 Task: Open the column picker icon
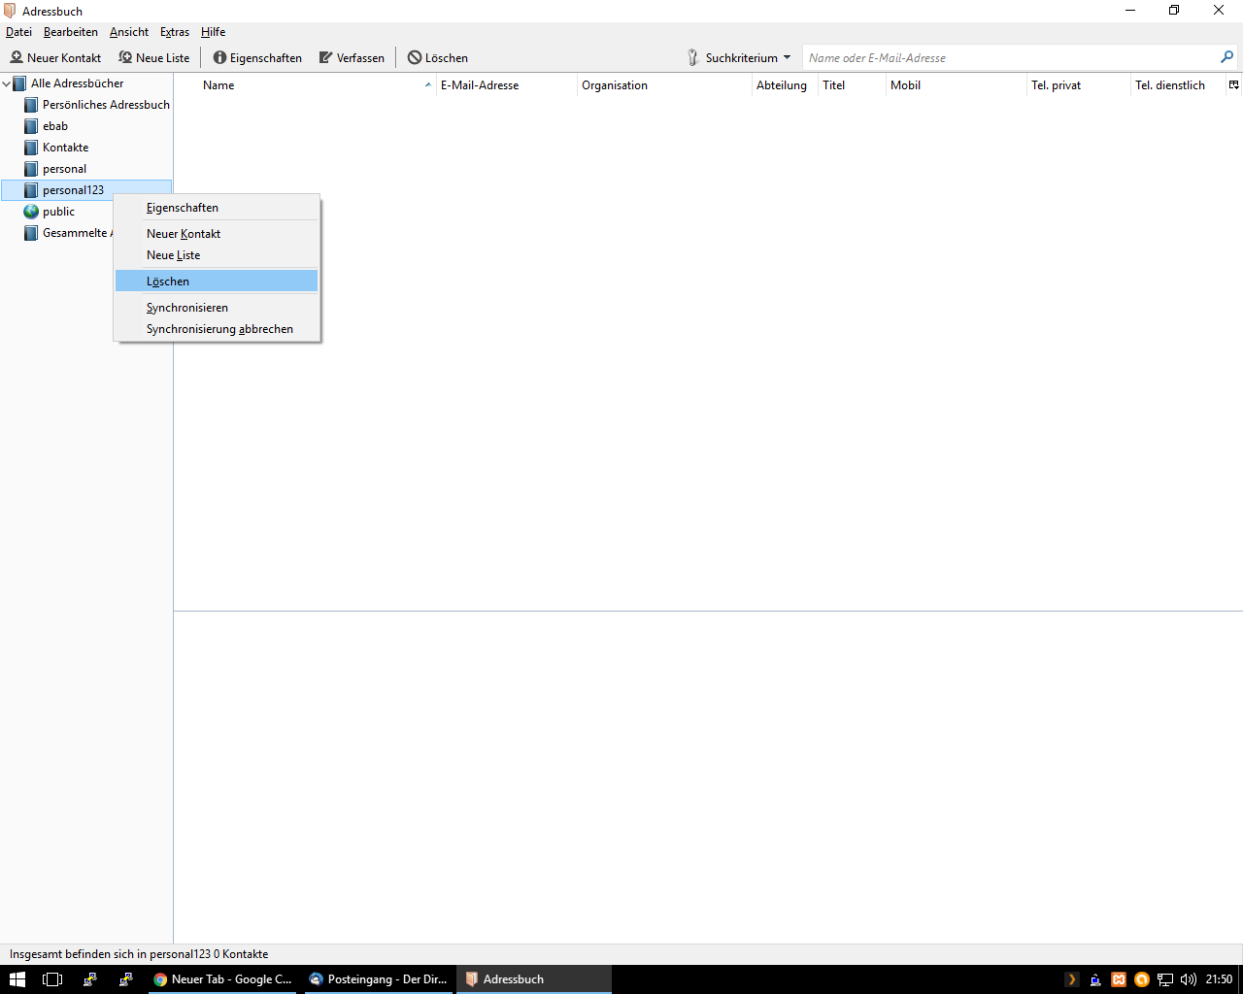tap(1233, 85)
